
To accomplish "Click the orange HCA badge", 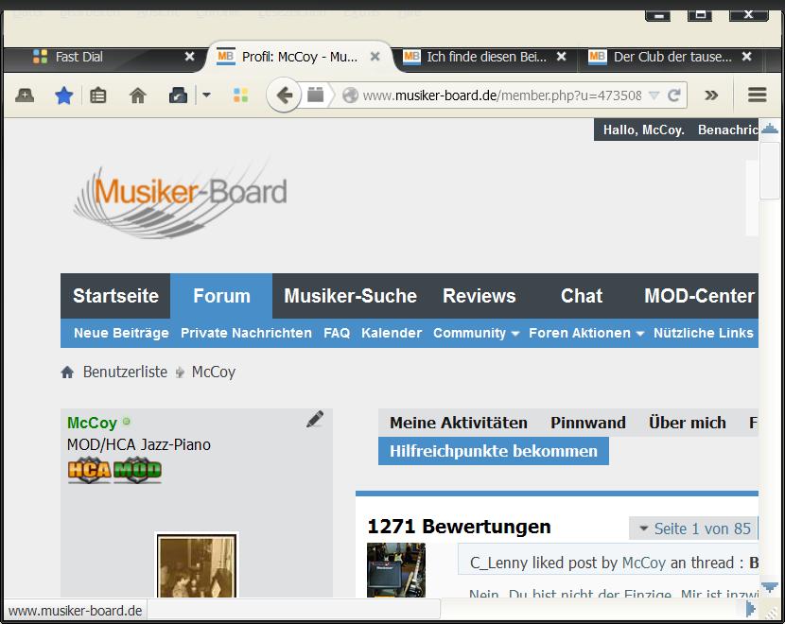I will [x=89, y=470].
